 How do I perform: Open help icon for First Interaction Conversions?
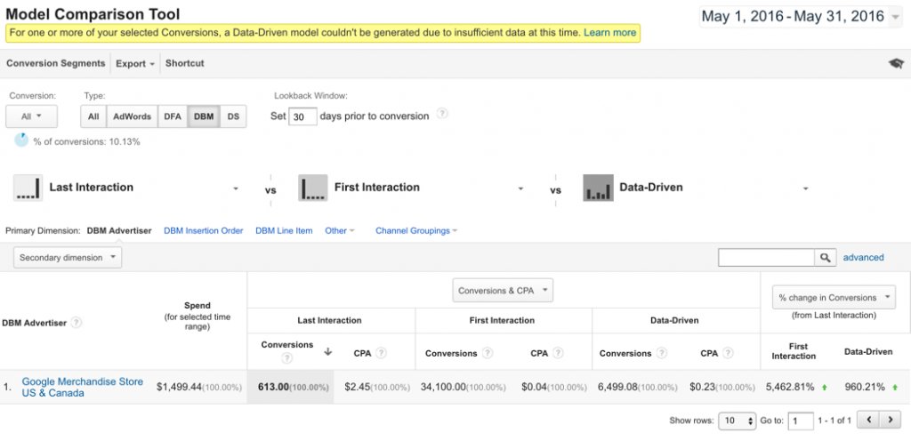pos(488,353)
